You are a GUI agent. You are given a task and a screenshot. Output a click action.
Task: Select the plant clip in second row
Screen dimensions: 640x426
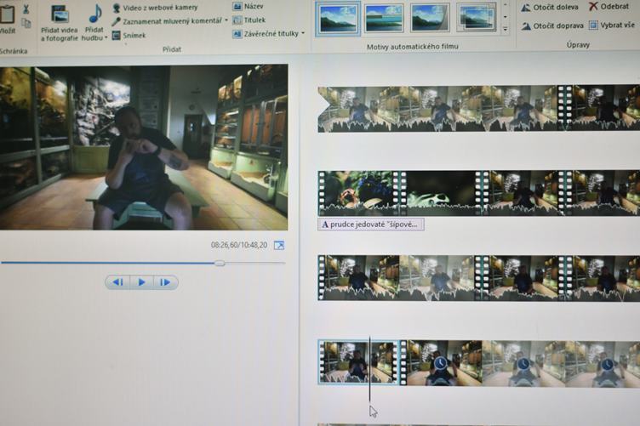tap(358, 193)
